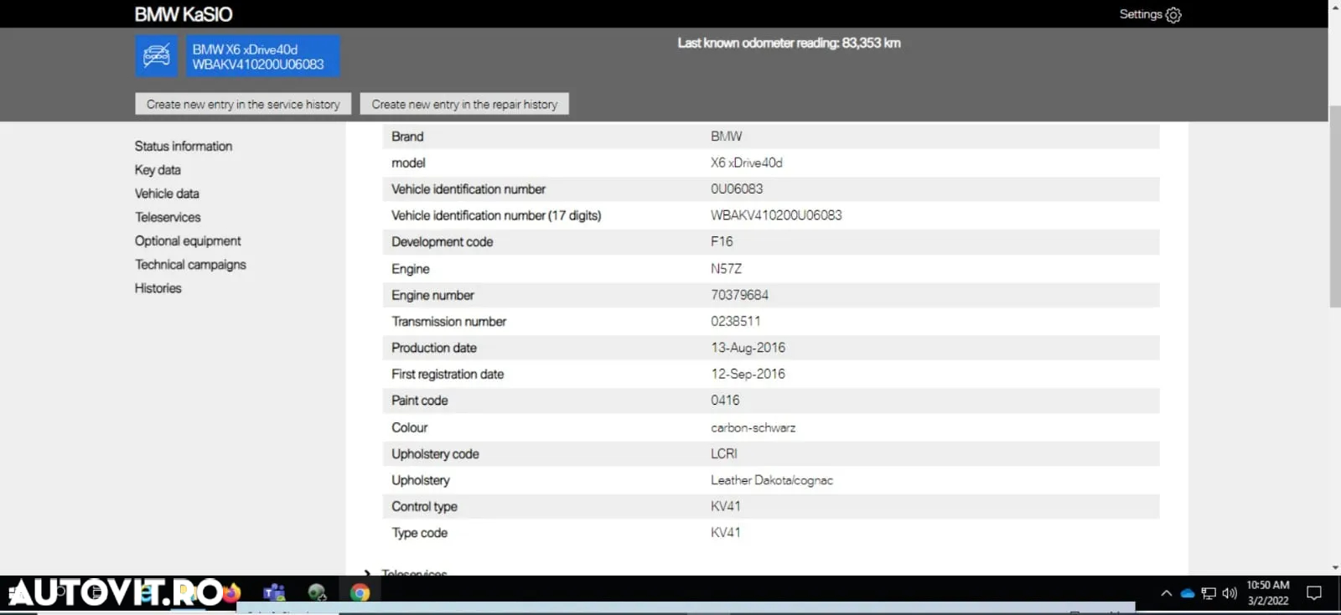
Task: Select the short VIN value 0U06083
Action: click(x=737, y=189)
